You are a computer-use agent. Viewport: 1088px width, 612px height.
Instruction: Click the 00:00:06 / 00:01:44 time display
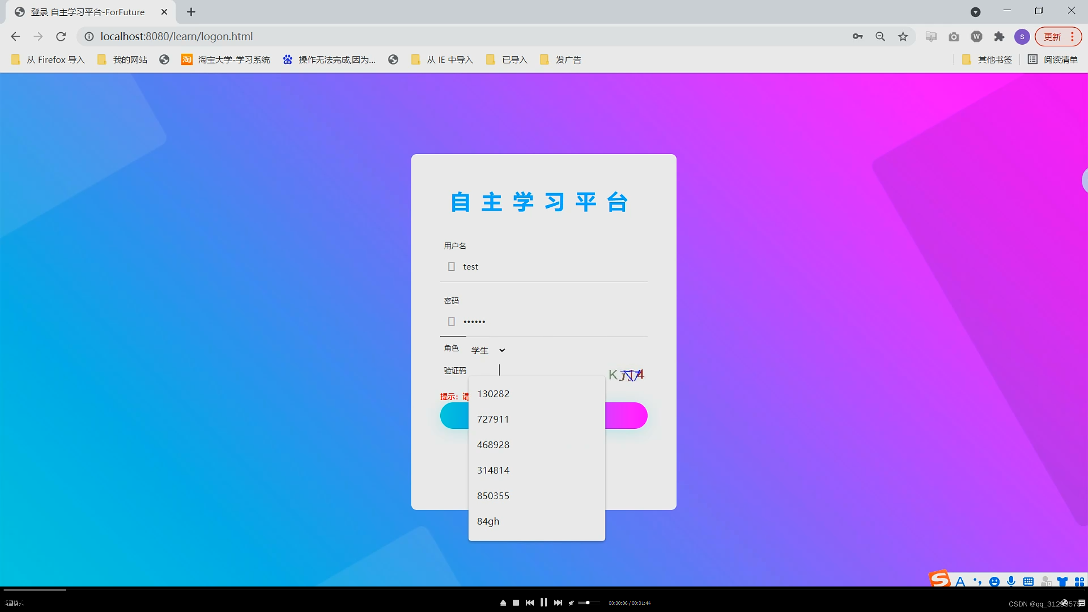pos(629,603)
